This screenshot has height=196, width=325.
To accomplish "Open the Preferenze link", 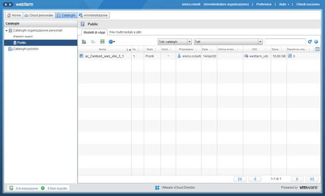I will click(x=264, y=4).
